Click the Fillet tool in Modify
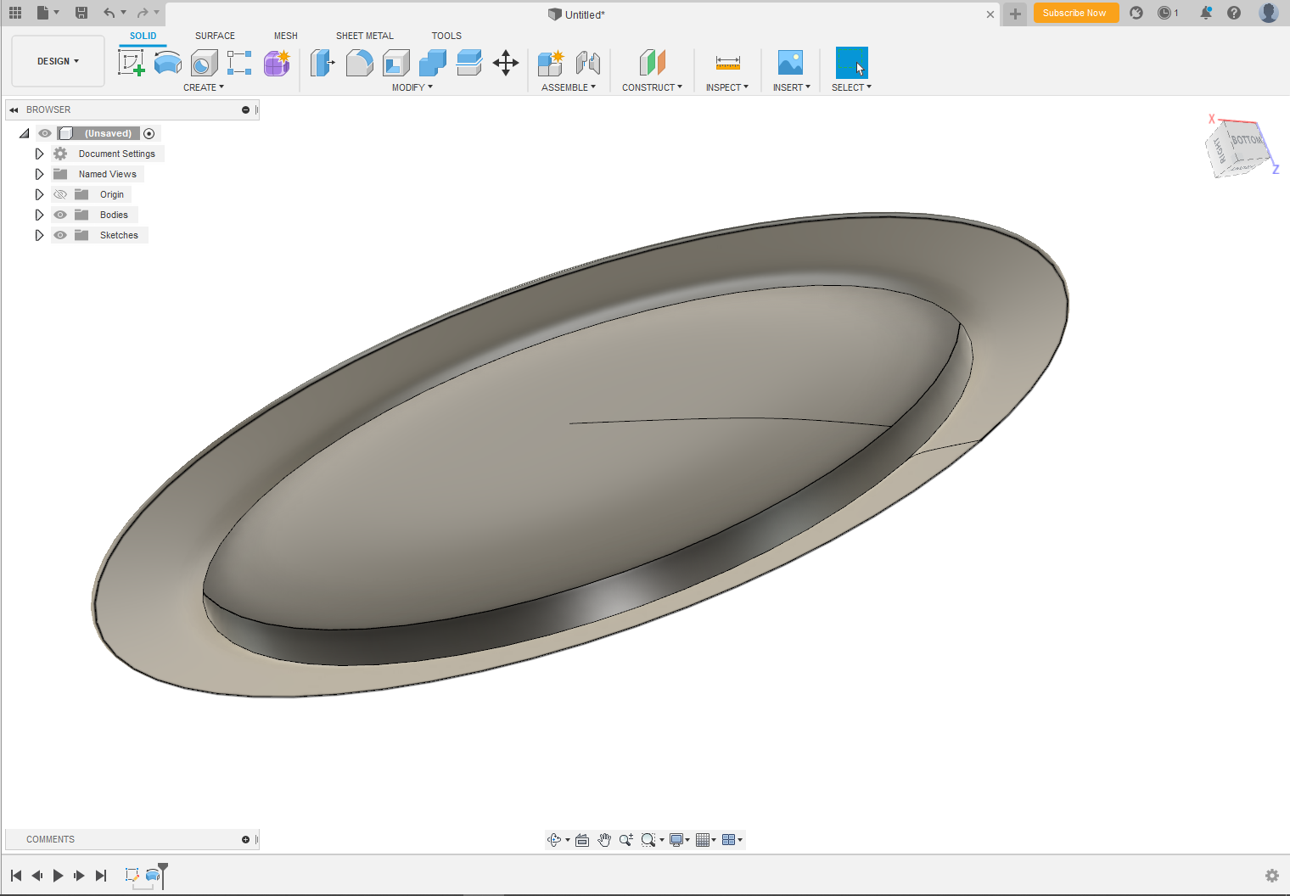Screen dimensions: 1290x896 coord(360,63)
